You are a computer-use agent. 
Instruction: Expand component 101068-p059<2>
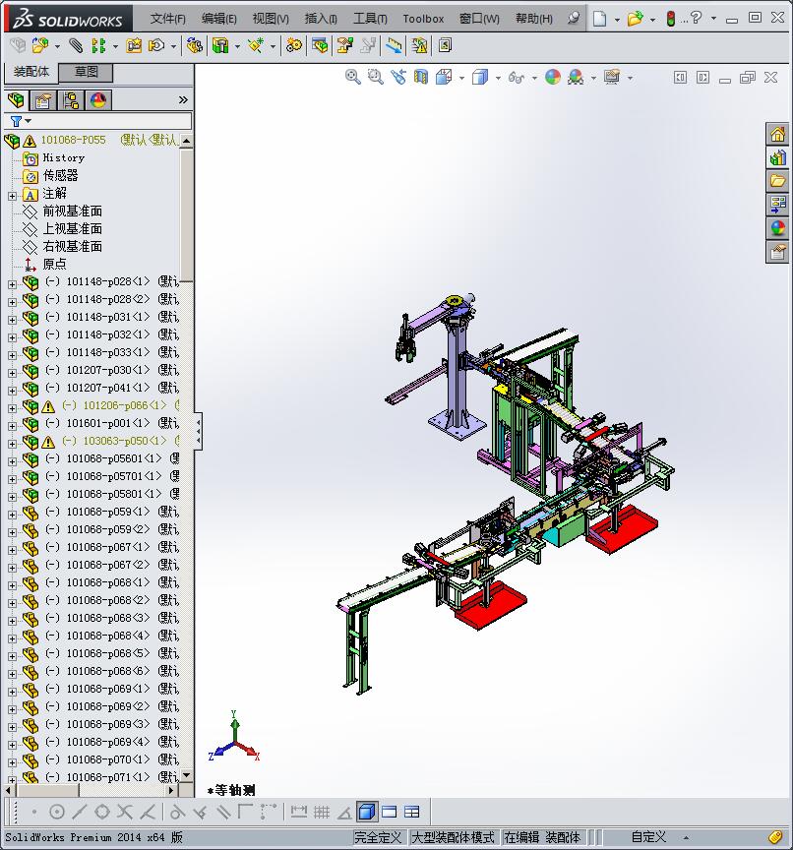click(12, 532)
